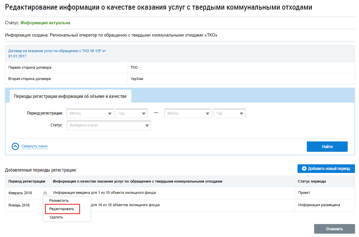Expand the end period Год dropdown
Image resolution: width=359 pixels, height=237 pixels.
click(229, 114)
